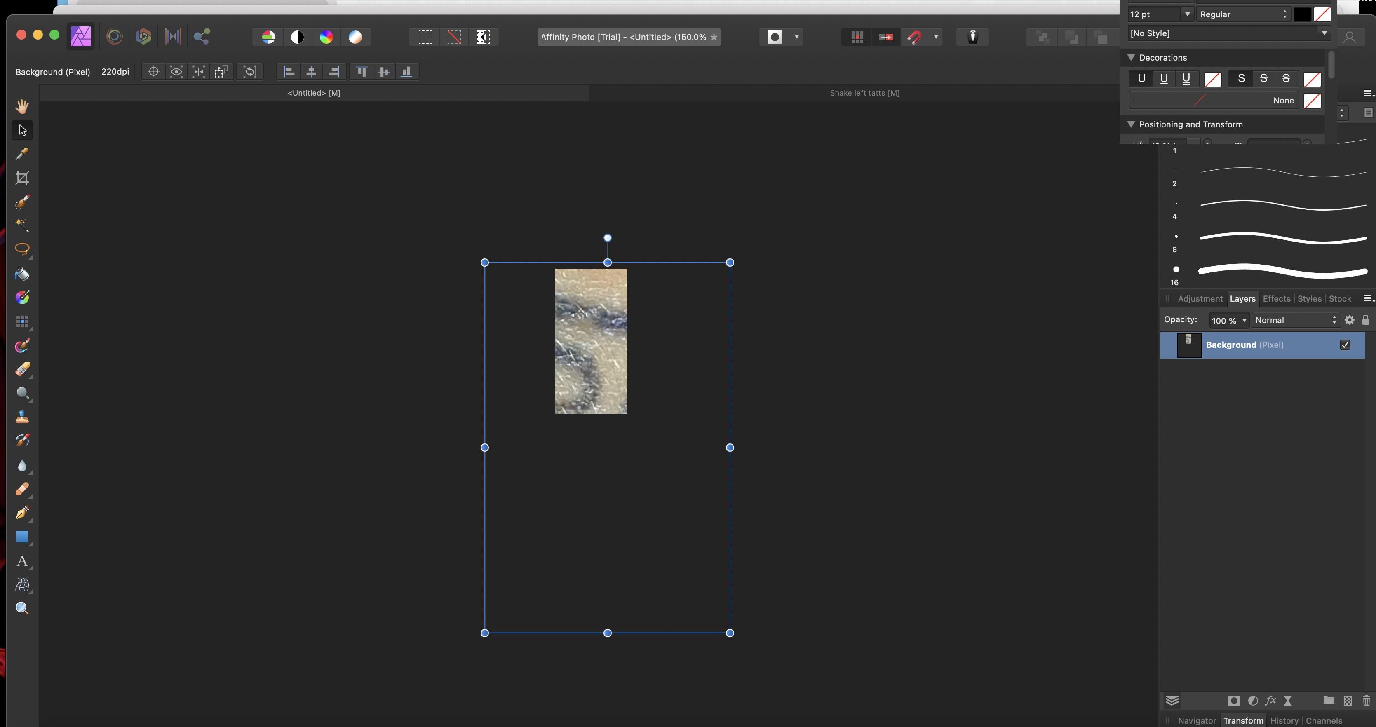Click the Layers tab label
Screen dimensions: 1376x727
[x=1242, y=299]
